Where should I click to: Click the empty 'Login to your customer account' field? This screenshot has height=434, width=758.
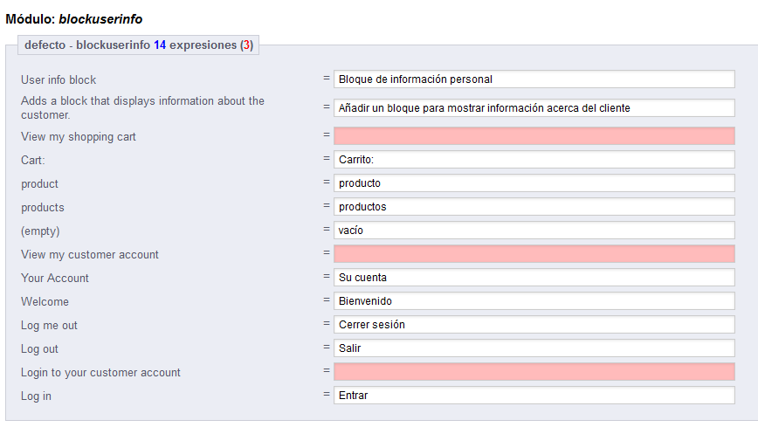pos(534,372)
